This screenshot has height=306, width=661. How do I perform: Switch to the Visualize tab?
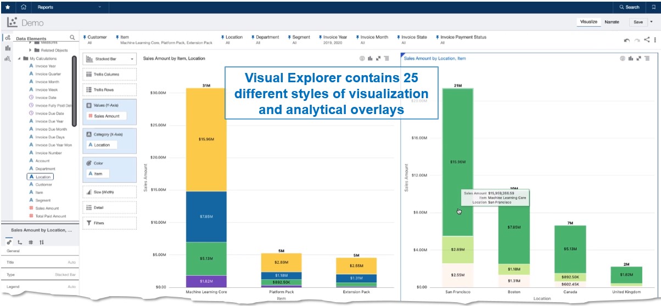(x=589, y=22)
